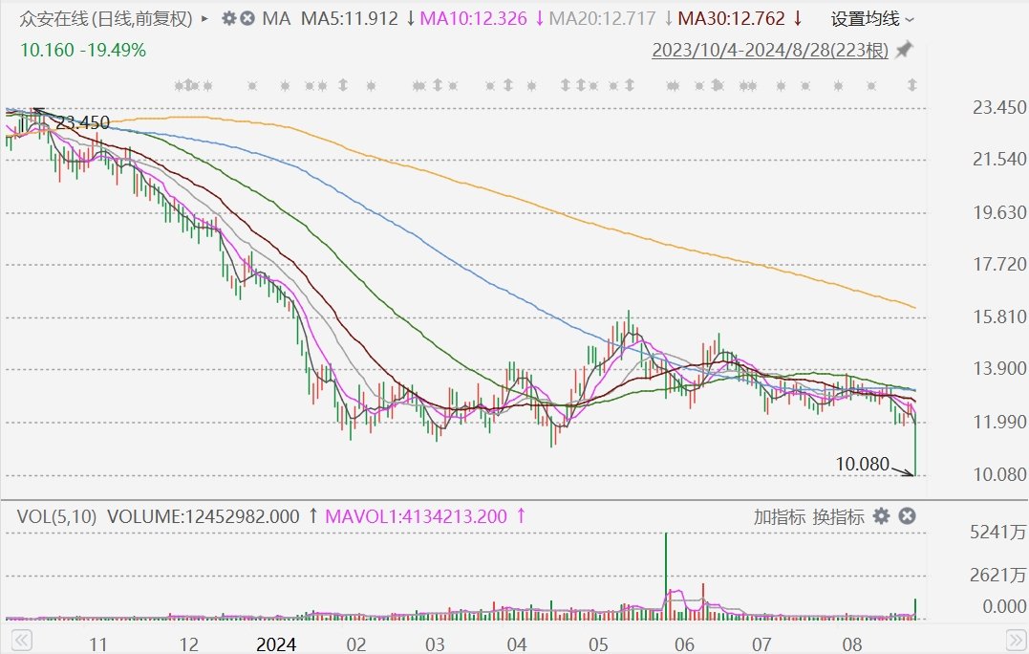The width and height of the screenshot is (1029, 654).
Task: Remove the MA indicator with X icon
Action: 247,18
